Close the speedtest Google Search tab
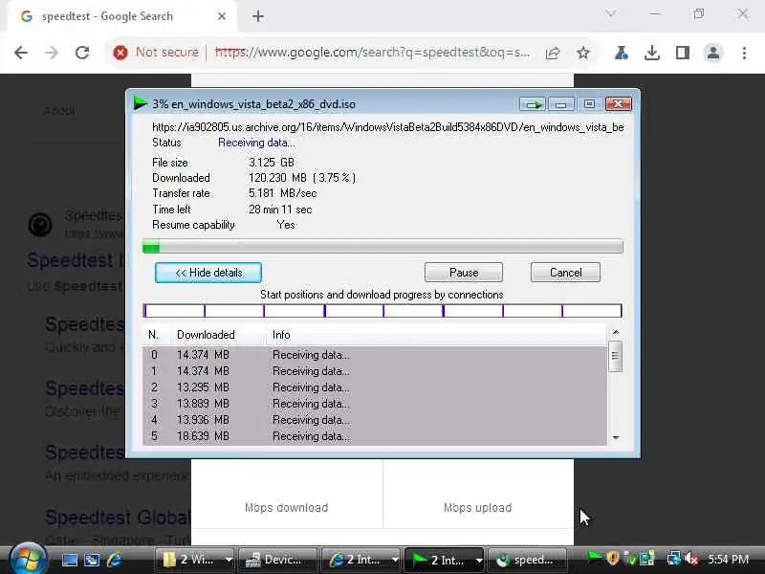The width and height of the screenshot is (765, 574). tap(222, 16)
